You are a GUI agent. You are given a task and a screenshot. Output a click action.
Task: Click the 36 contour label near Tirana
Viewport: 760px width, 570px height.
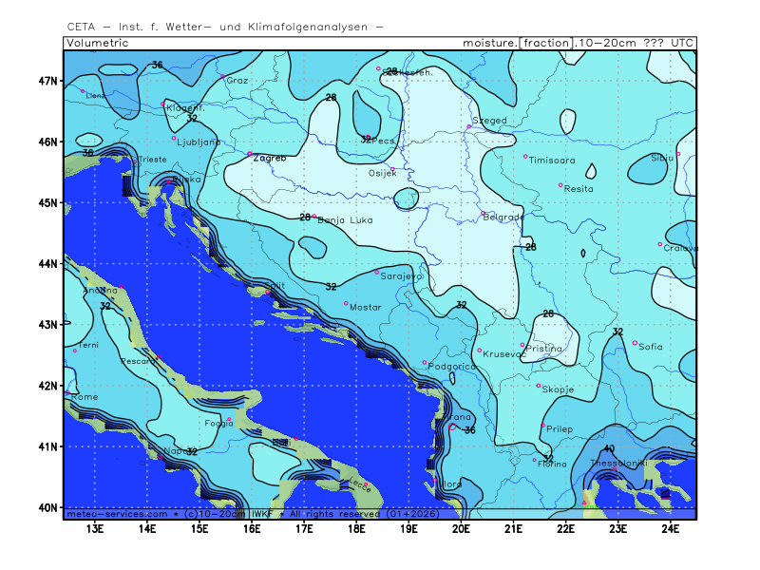pyautogui.click(x=468, y=430)
